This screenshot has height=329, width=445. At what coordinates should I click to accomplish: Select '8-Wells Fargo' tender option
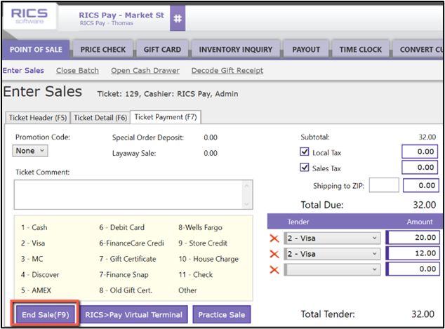[x=200, y=227]
